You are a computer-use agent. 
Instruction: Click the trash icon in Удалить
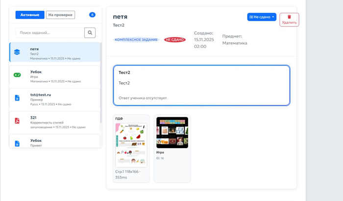click(289, 17)
